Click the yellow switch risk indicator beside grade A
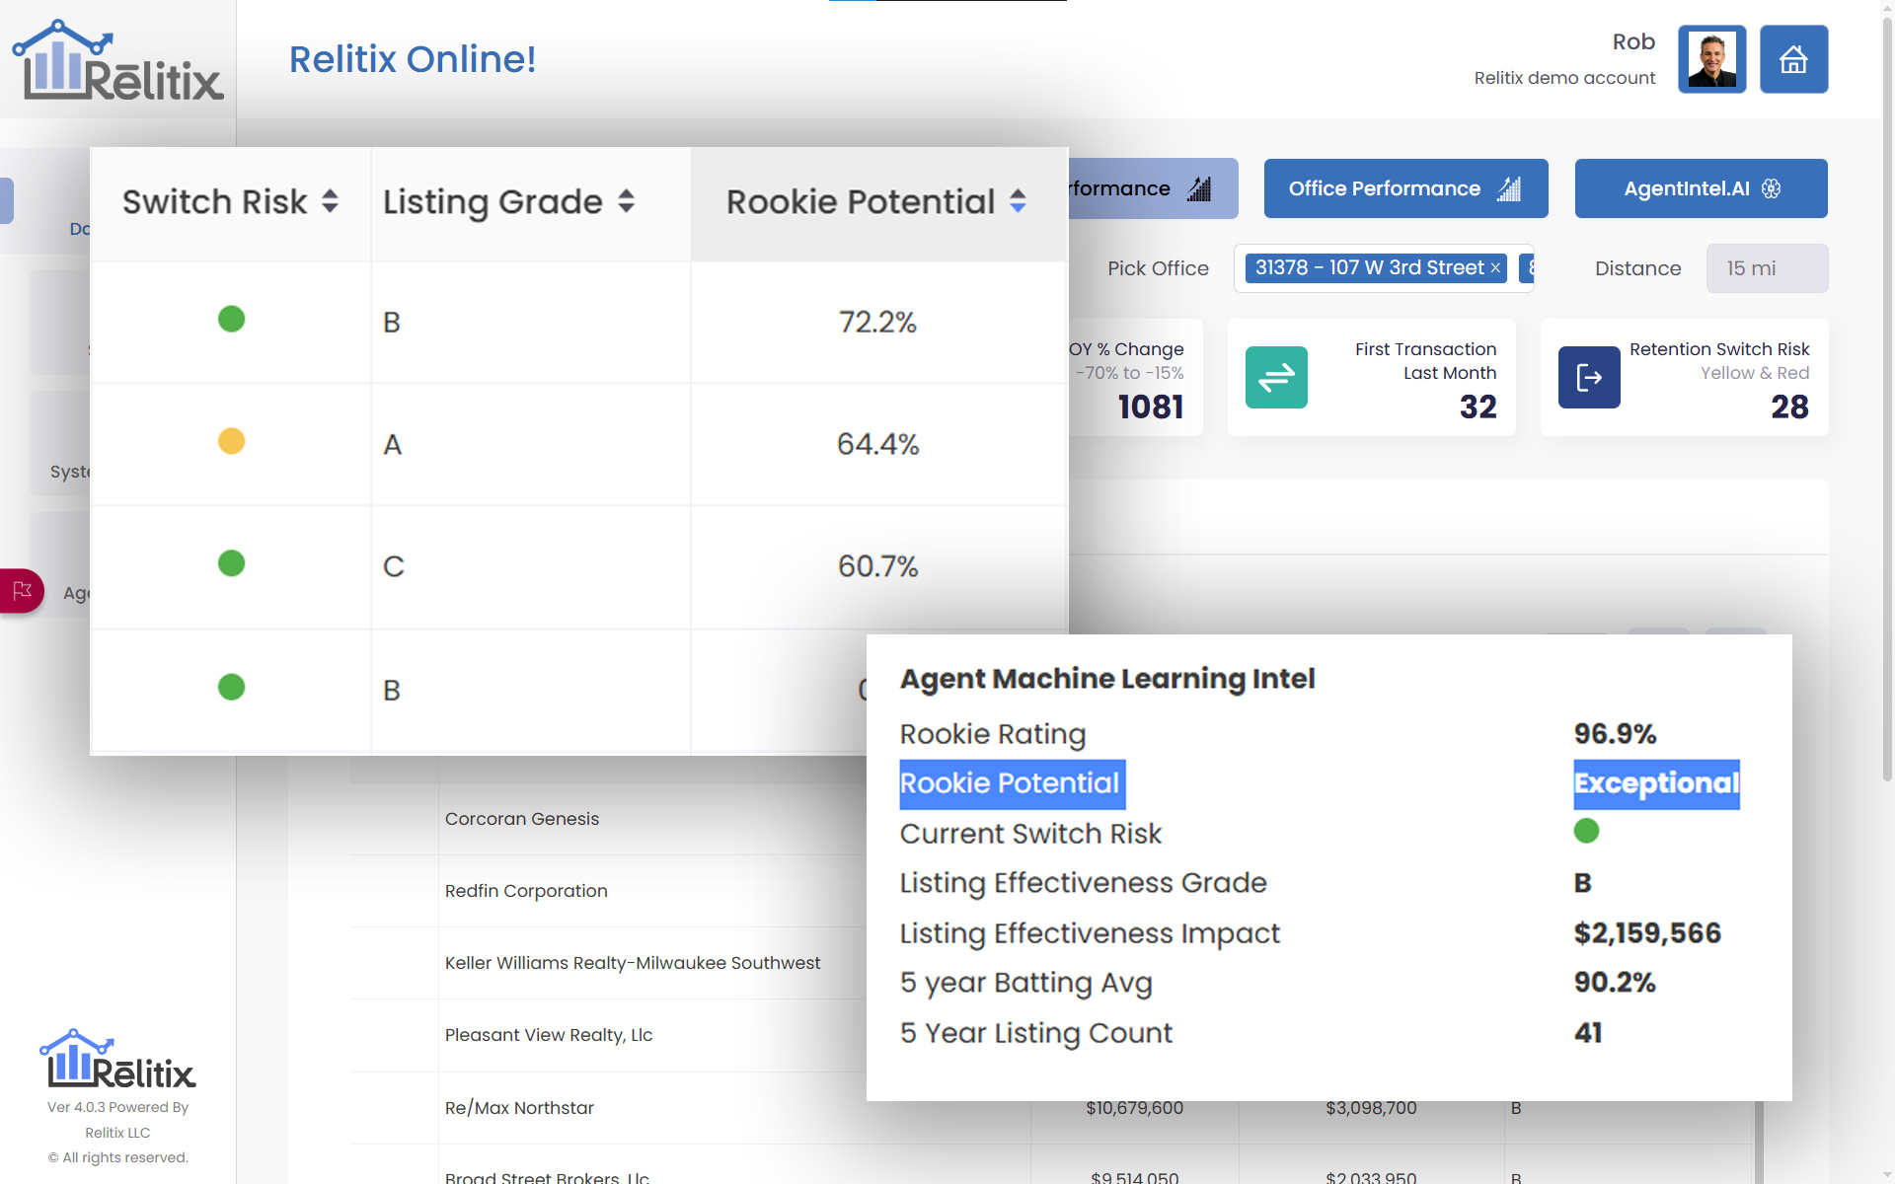 231,441
